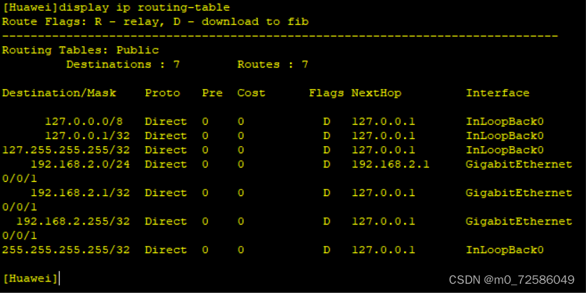Image resolution: width=586 pixels, height=293 pixels.
Task: Select the 255.255.255.255/32 destination entry
Action: (x=66, y=250)
